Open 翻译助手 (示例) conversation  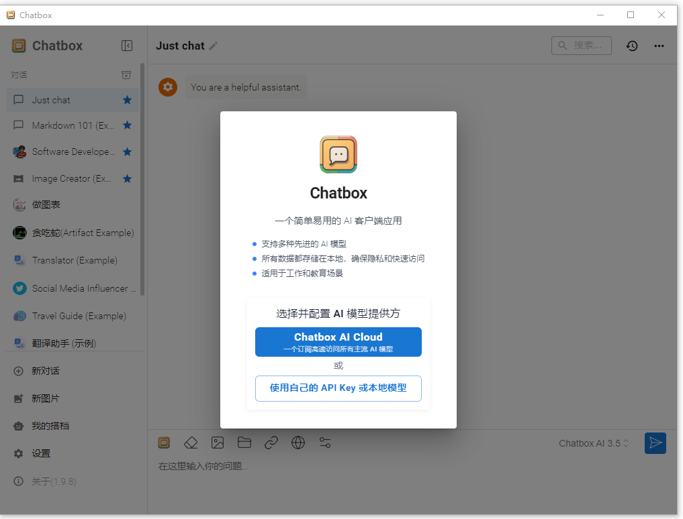(x=73, y=343)
